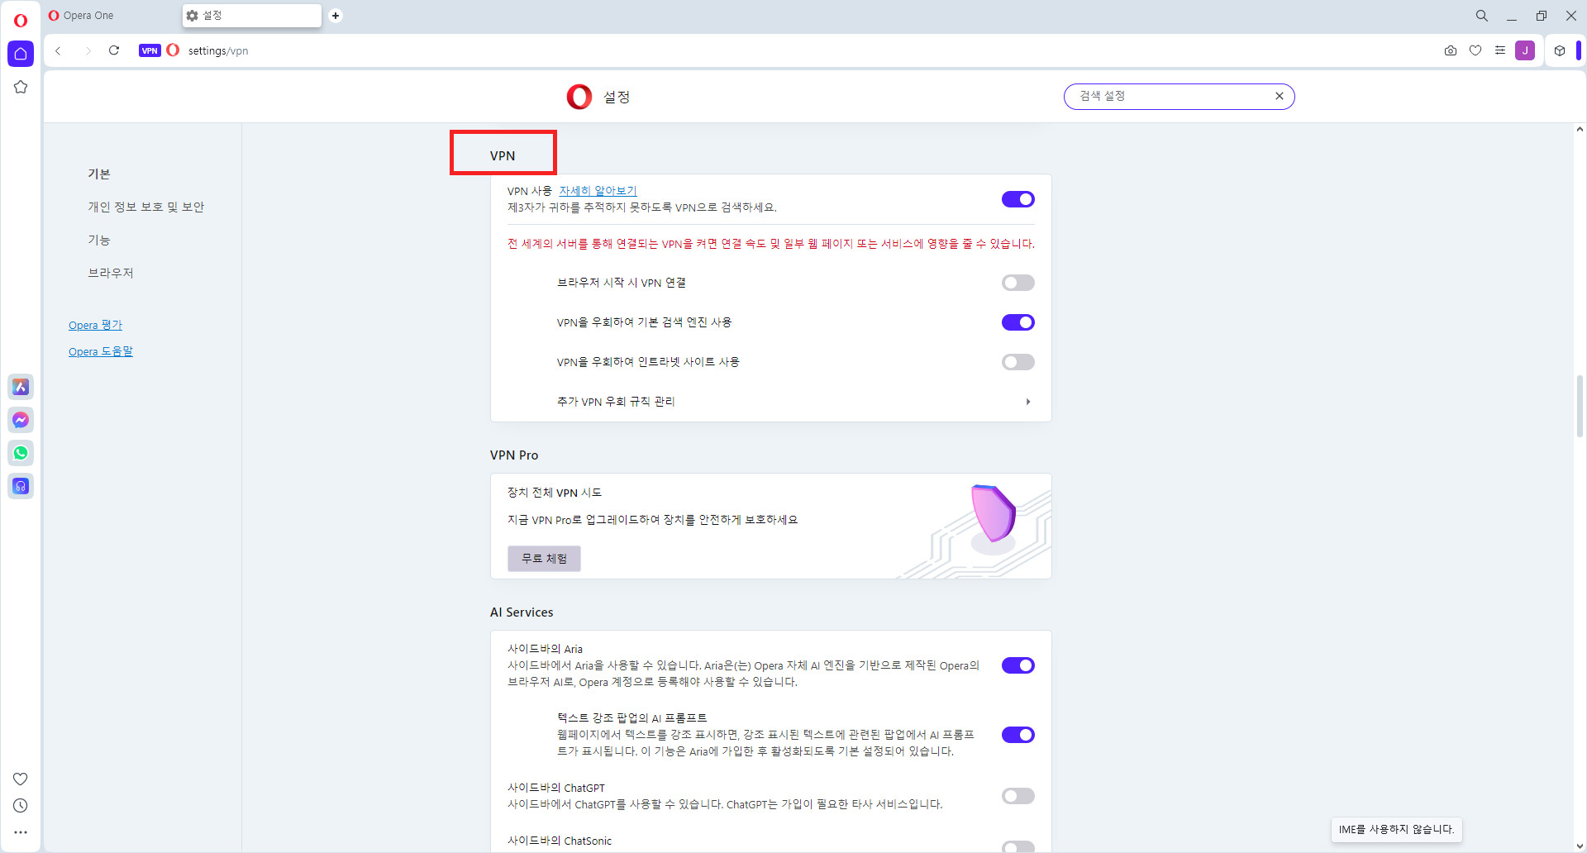
Task: Open the 자세히 알아보기 link
Action: pyautogui.click(x=597, y=190)
